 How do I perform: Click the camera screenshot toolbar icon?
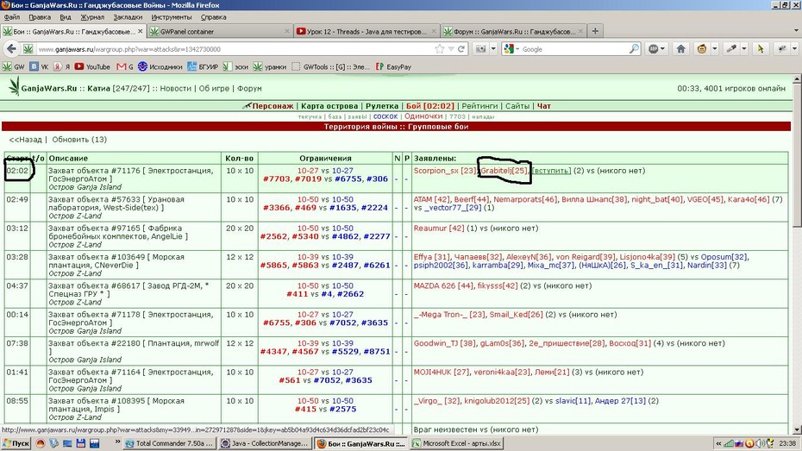(x=481, y=49)
